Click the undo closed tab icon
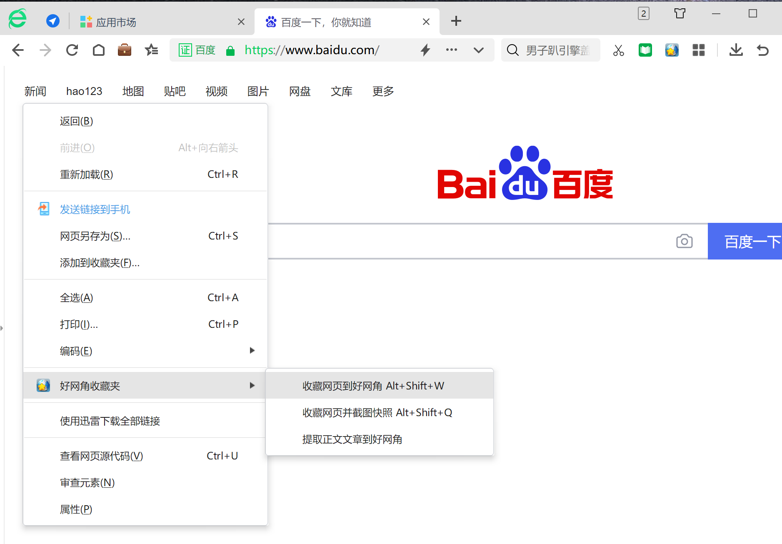Viewport: 782px width, 544px height. pos(763,50)
